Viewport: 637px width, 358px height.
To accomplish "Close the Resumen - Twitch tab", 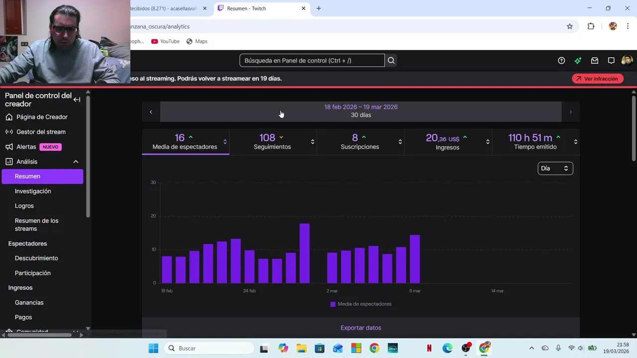I will coord(304,8).
